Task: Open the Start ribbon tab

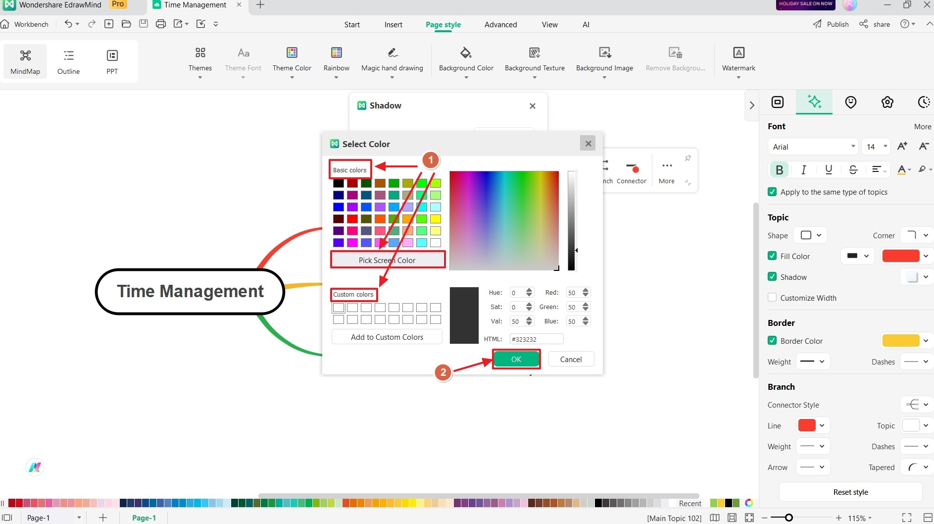Action: pos(352,24)
